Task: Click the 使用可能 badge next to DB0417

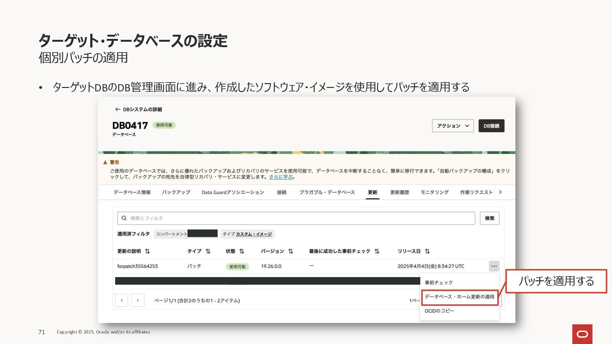Action: pos(164,125)
